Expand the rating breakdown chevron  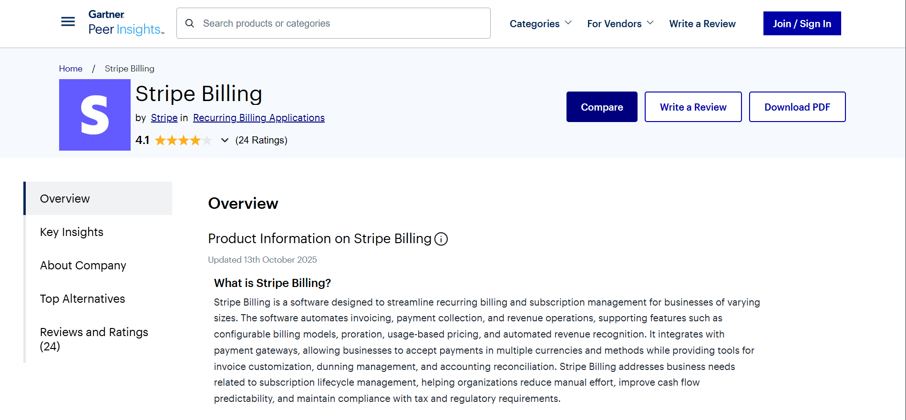(225, 140)
